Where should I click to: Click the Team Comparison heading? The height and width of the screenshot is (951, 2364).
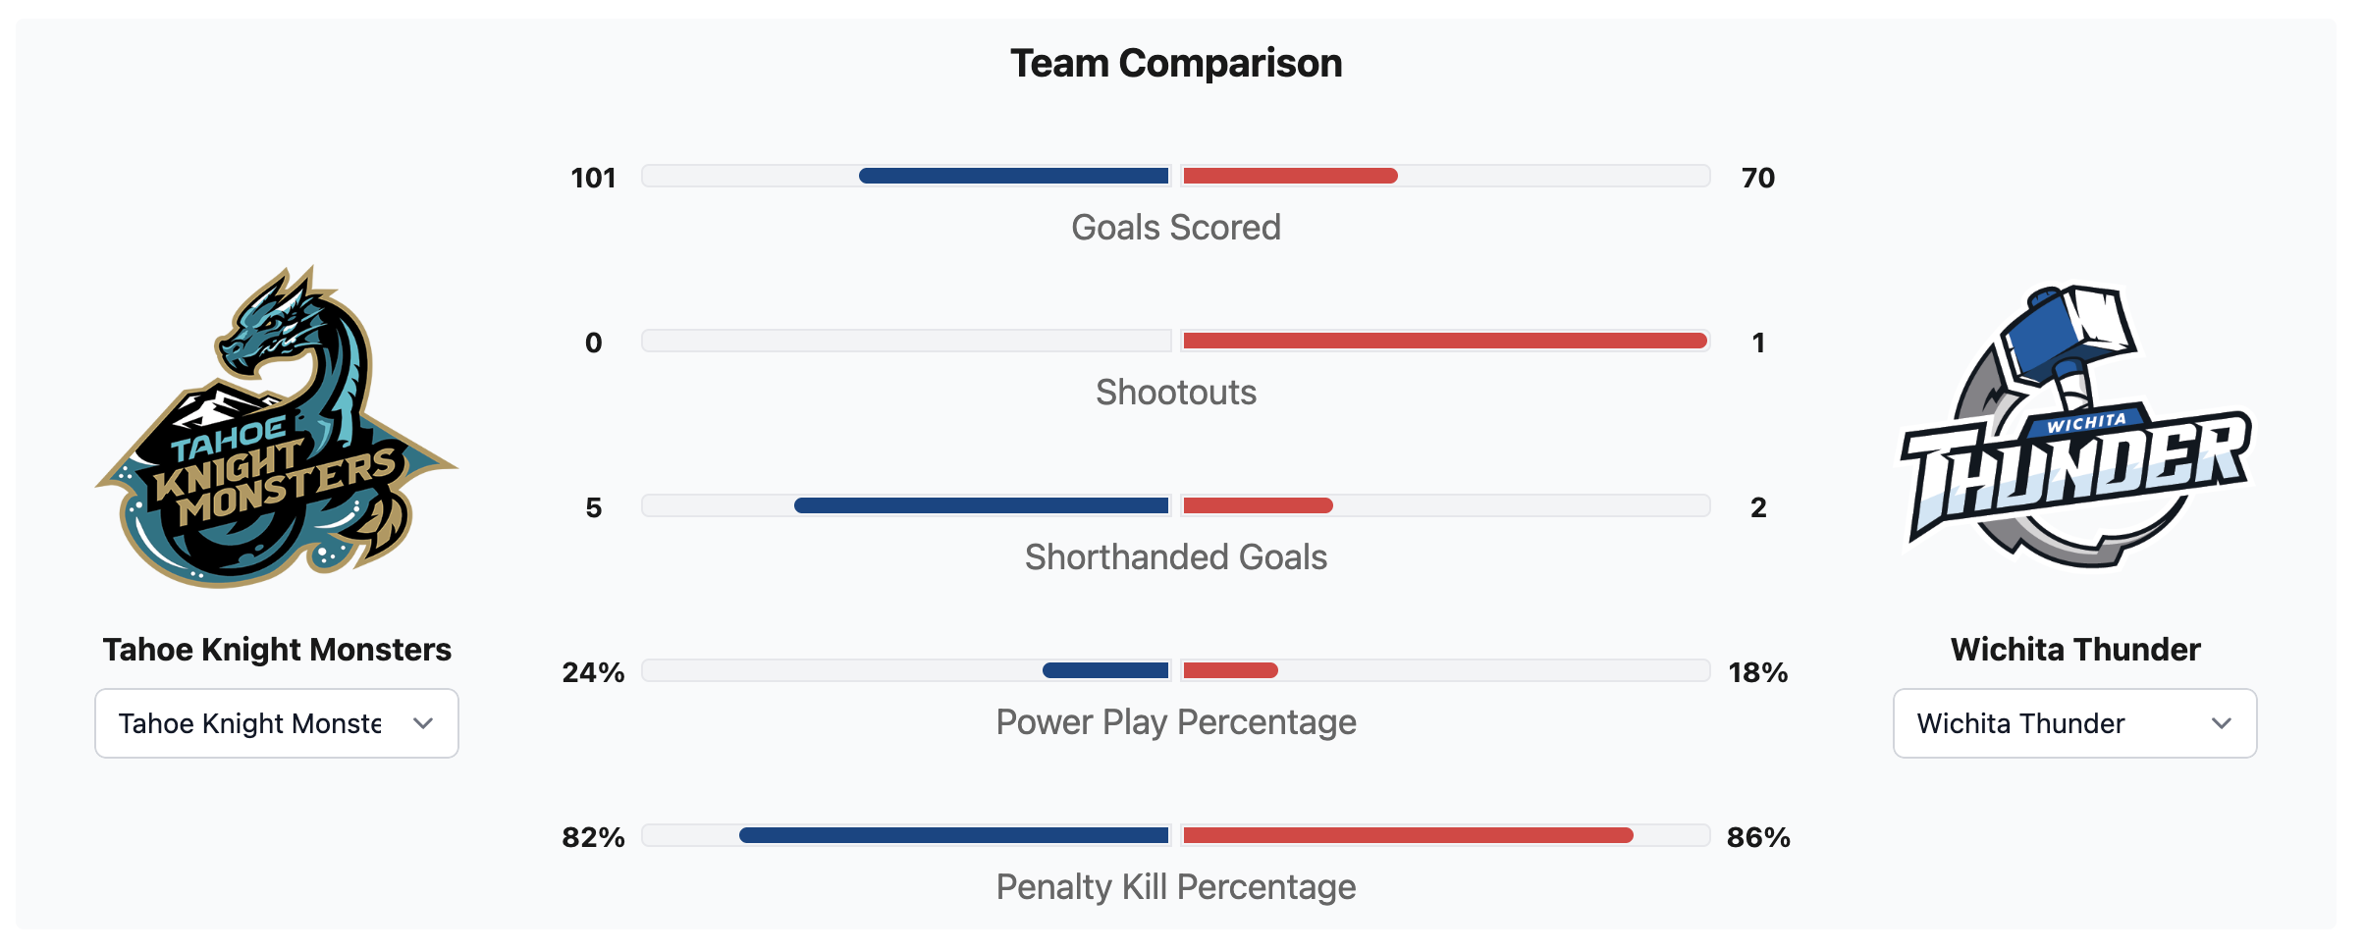[1176, 64]
